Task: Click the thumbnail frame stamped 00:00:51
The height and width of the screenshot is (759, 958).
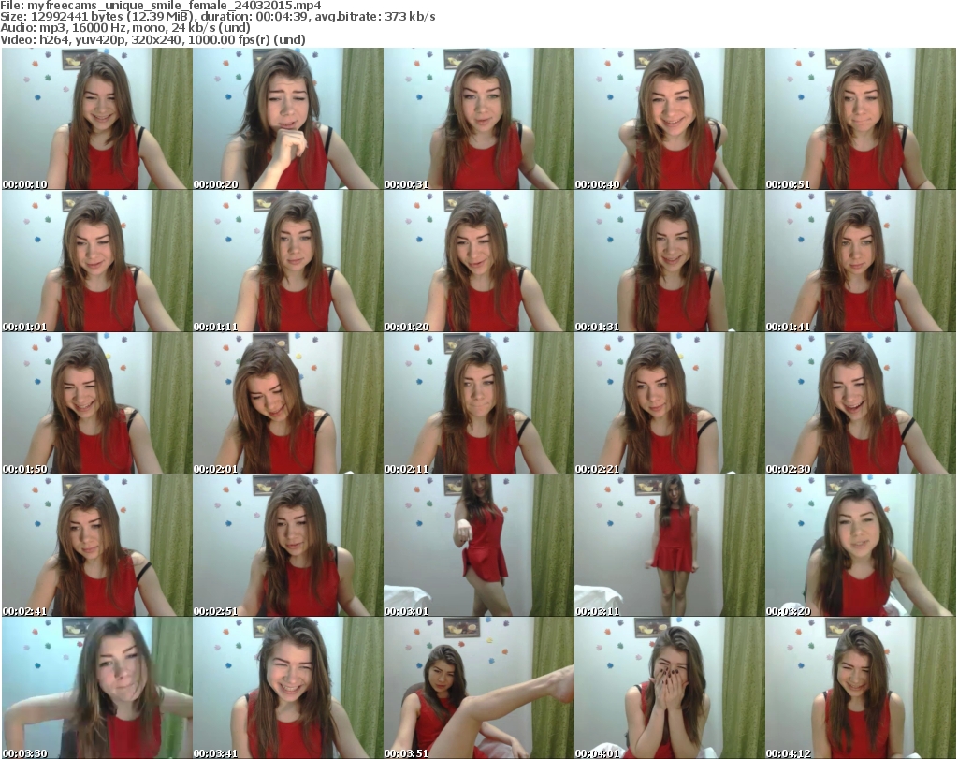Action: tap(861, 119)
